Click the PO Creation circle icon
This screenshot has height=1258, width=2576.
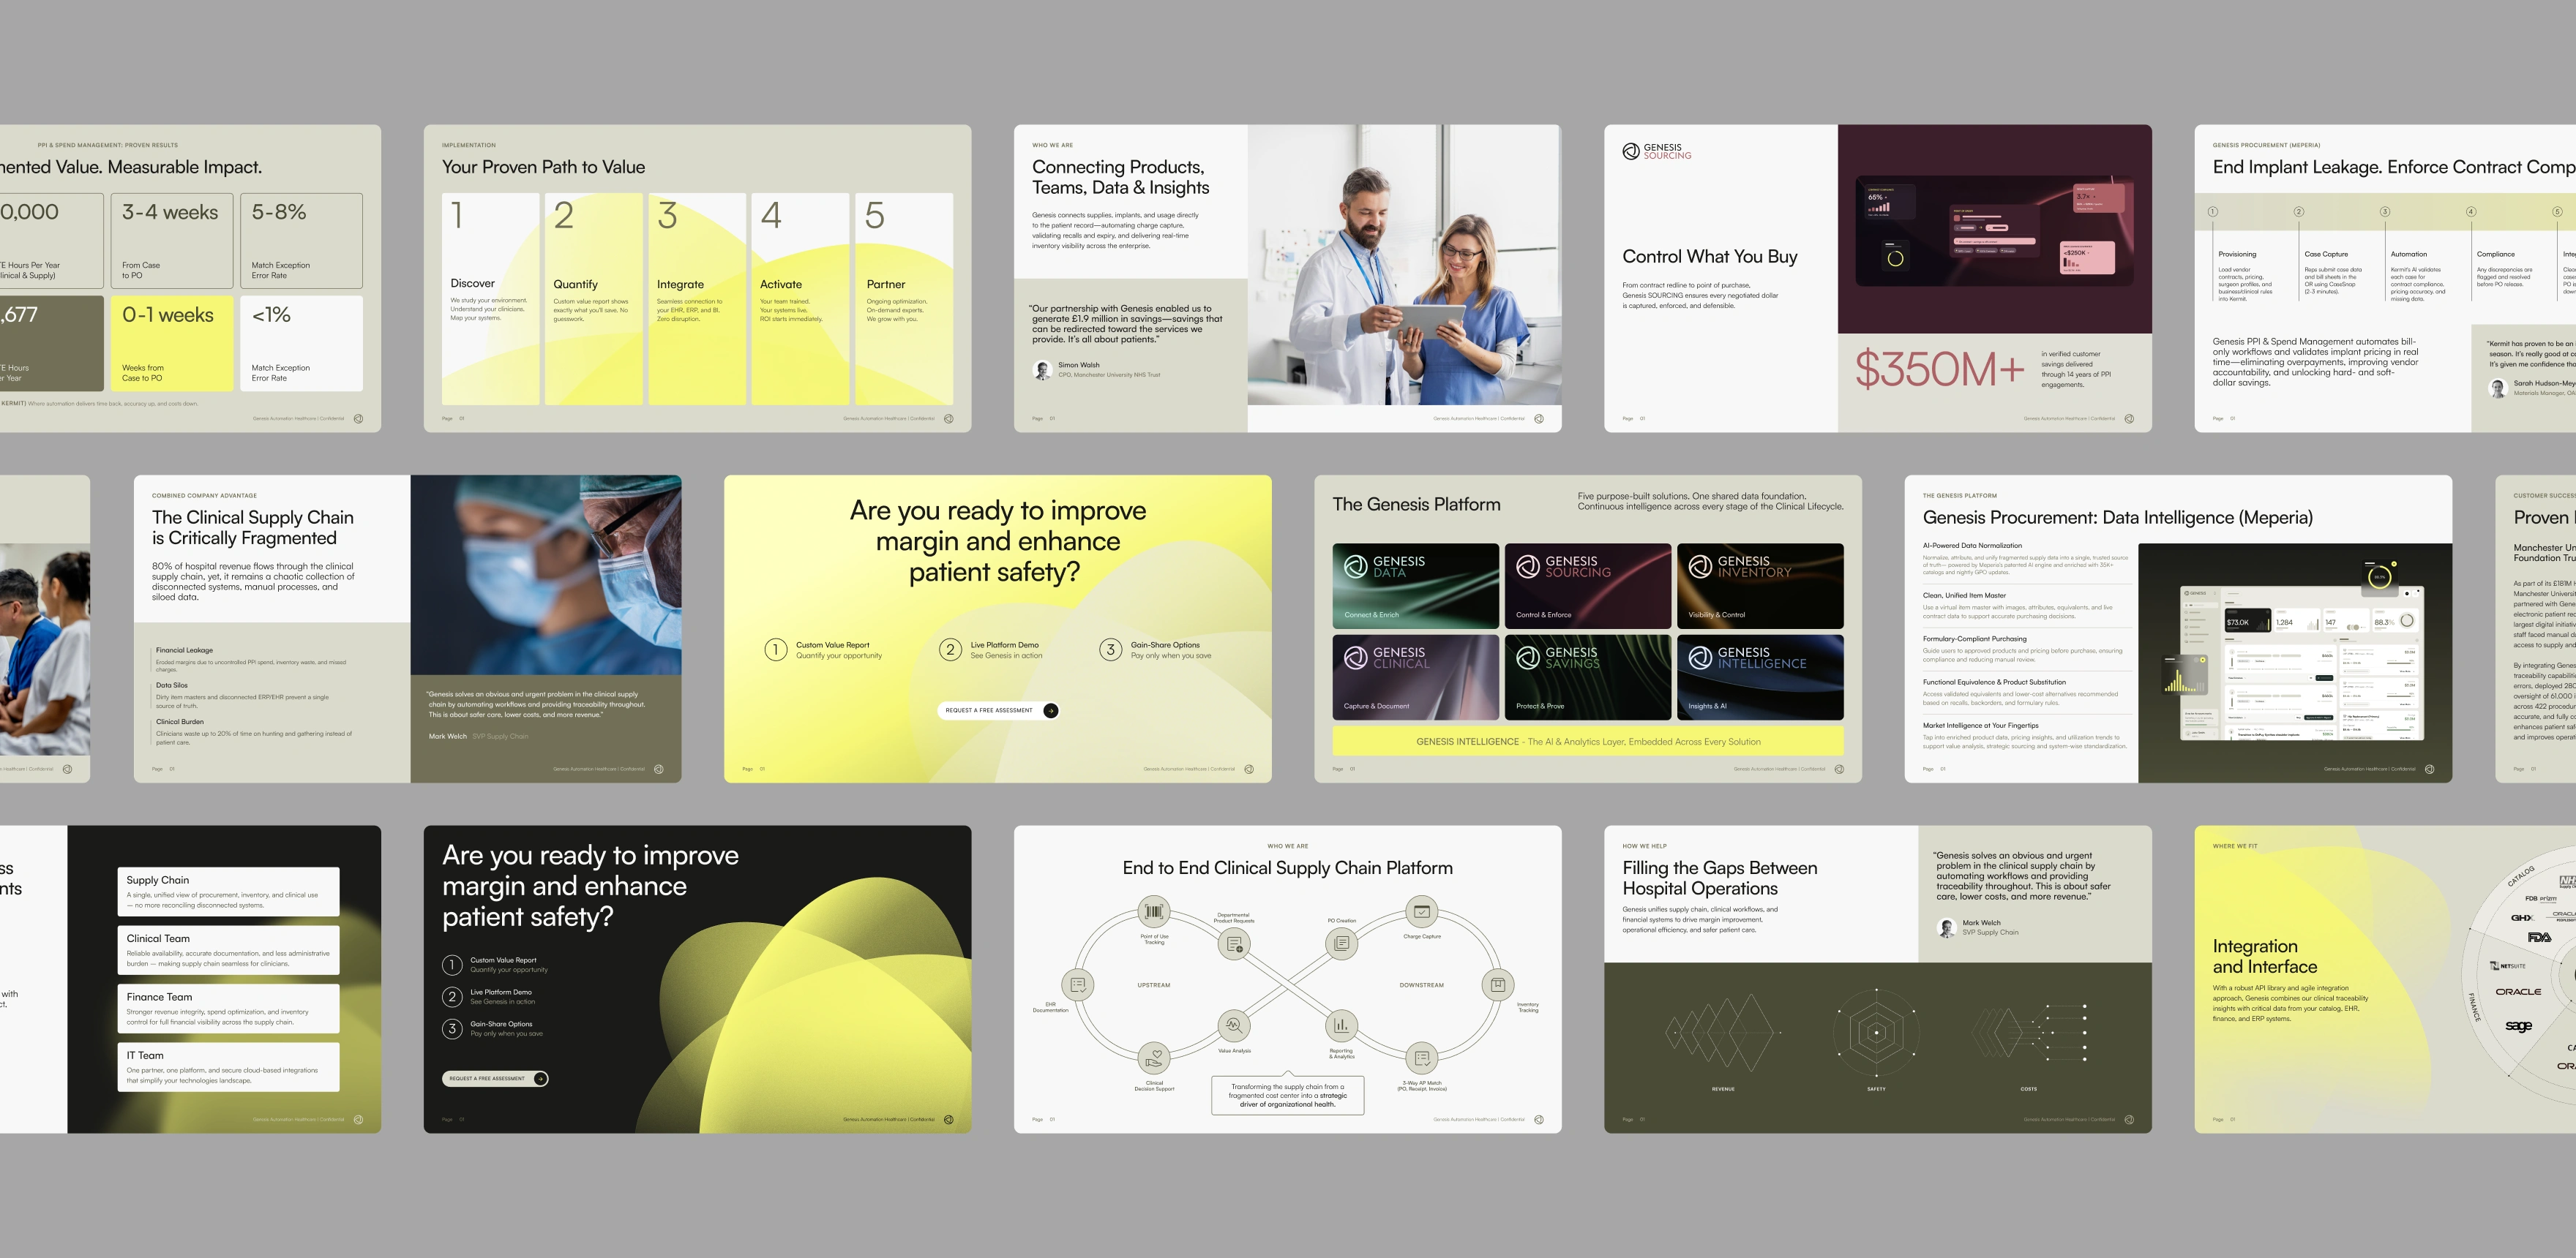1341,942
